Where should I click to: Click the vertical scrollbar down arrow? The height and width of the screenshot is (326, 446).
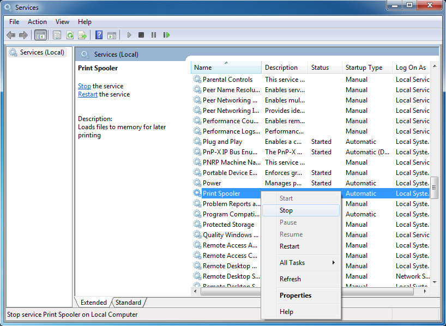pyautogui.click(x=435, y=282)
